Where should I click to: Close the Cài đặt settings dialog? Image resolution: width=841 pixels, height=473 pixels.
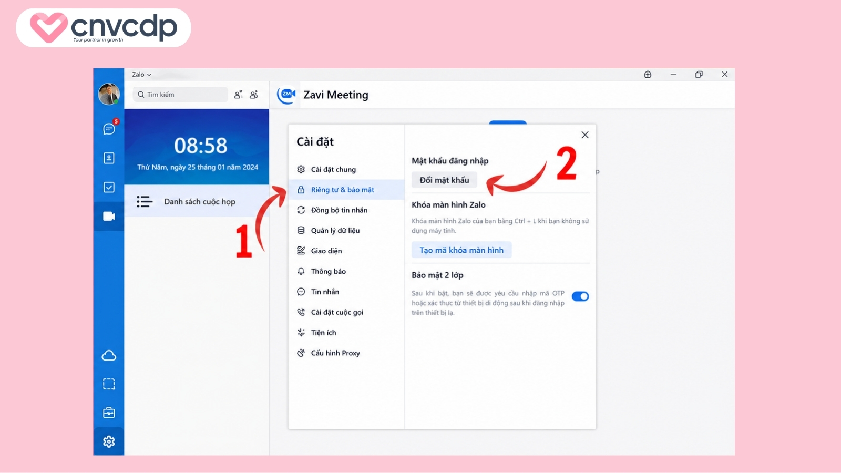585,135
